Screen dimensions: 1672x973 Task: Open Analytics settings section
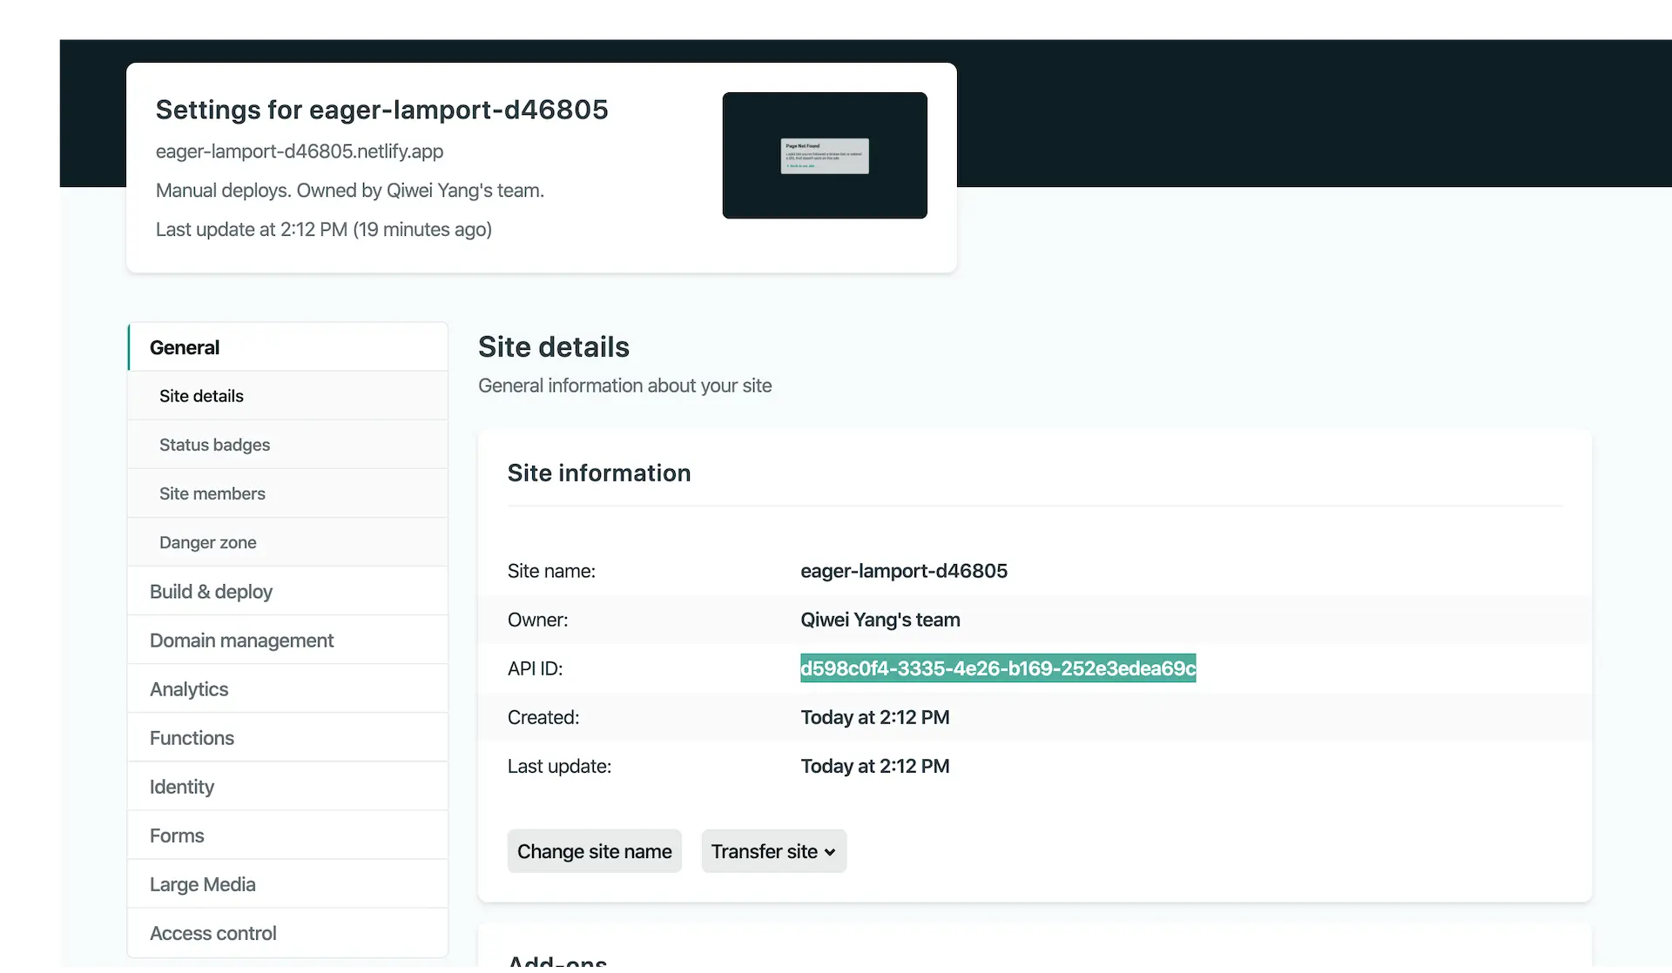coord(189,689)
